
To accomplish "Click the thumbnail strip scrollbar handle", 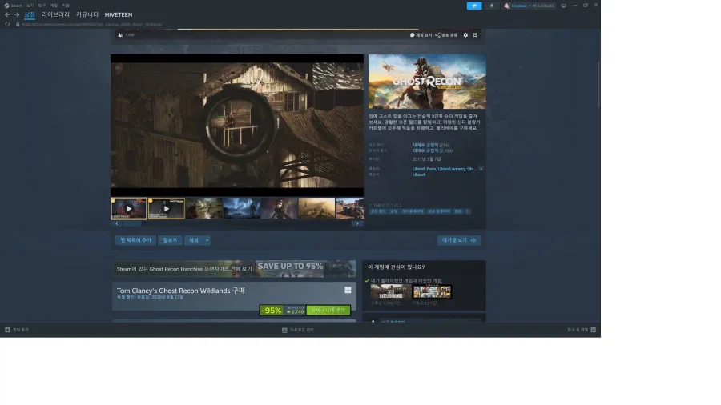I will click(132, 223).
